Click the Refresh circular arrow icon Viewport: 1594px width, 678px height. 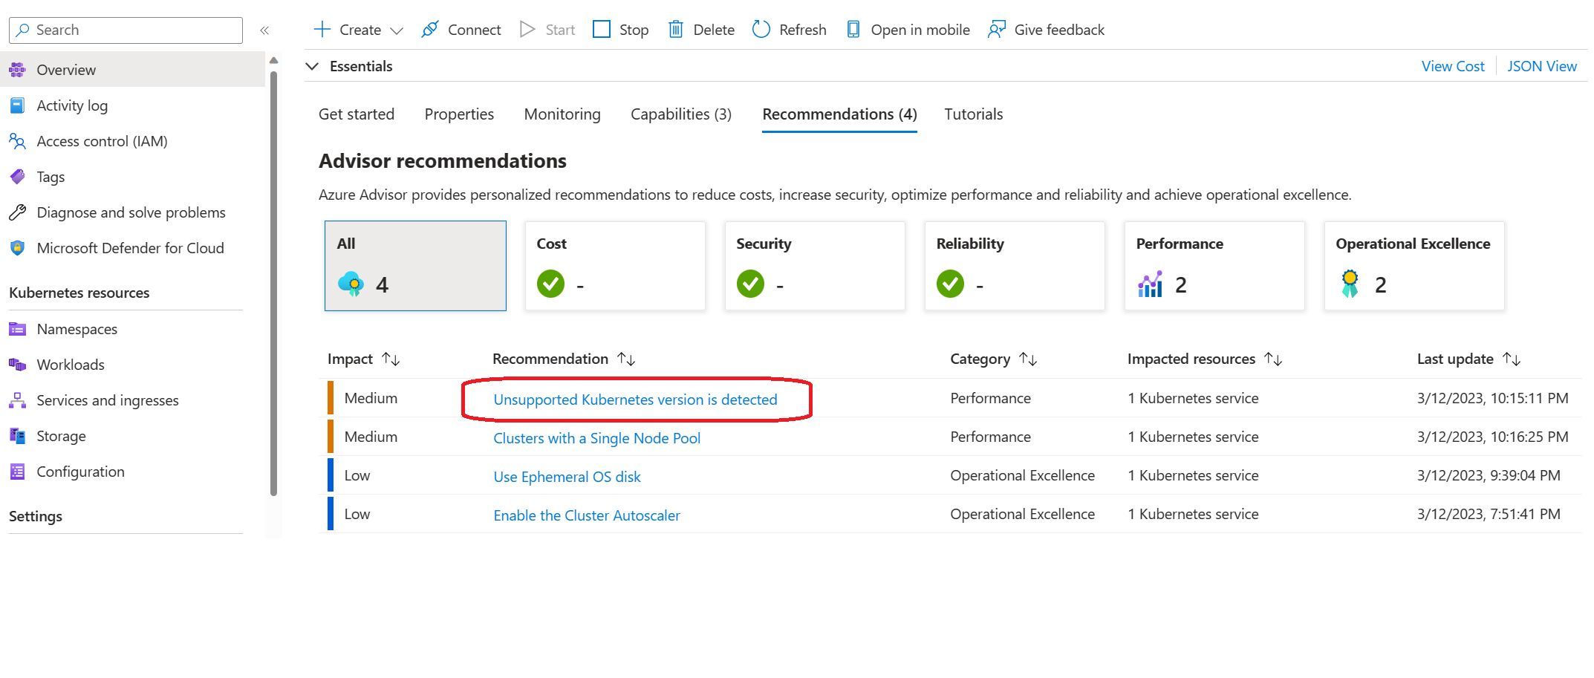761,30
